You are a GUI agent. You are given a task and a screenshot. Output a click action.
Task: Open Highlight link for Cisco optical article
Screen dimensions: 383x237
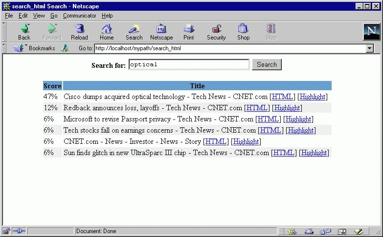[x=313, y=97]
